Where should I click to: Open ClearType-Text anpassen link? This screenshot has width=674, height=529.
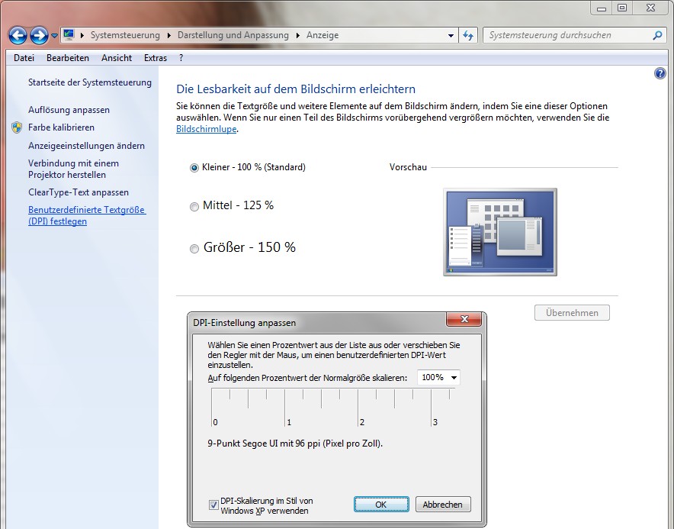(x=79, y=192)
